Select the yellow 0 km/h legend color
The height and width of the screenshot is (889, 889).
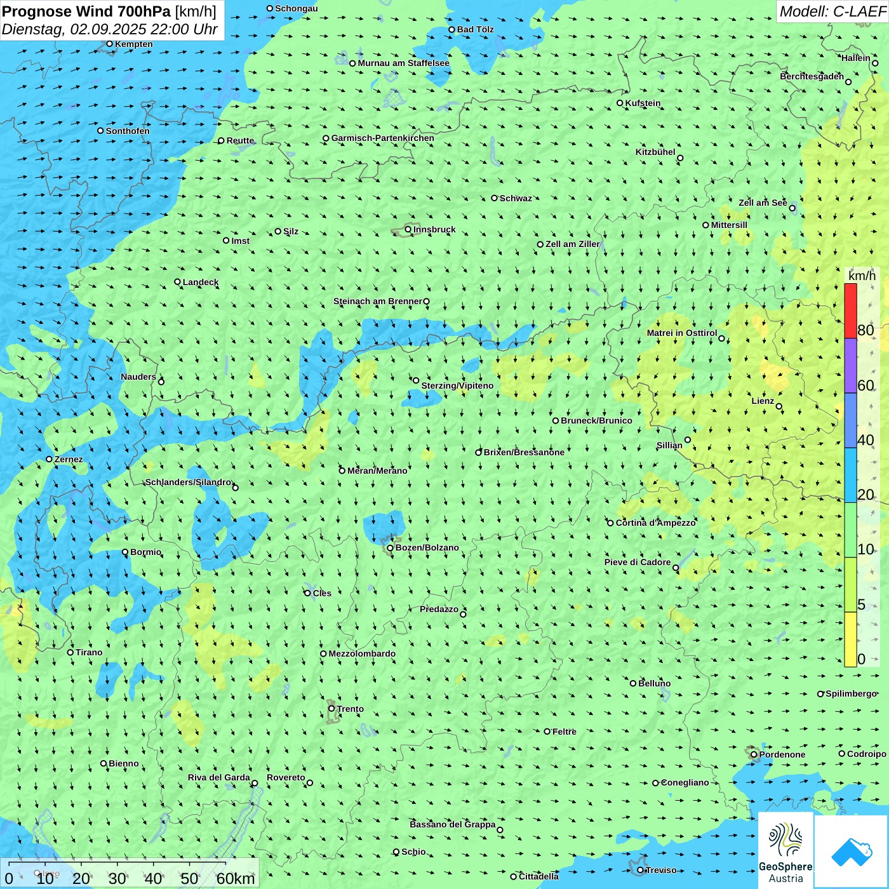850,639
